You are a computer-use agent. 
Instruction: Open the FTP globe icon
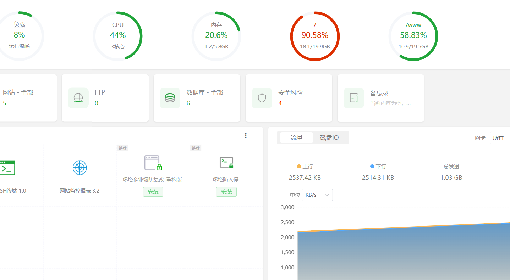coord(78,98)
